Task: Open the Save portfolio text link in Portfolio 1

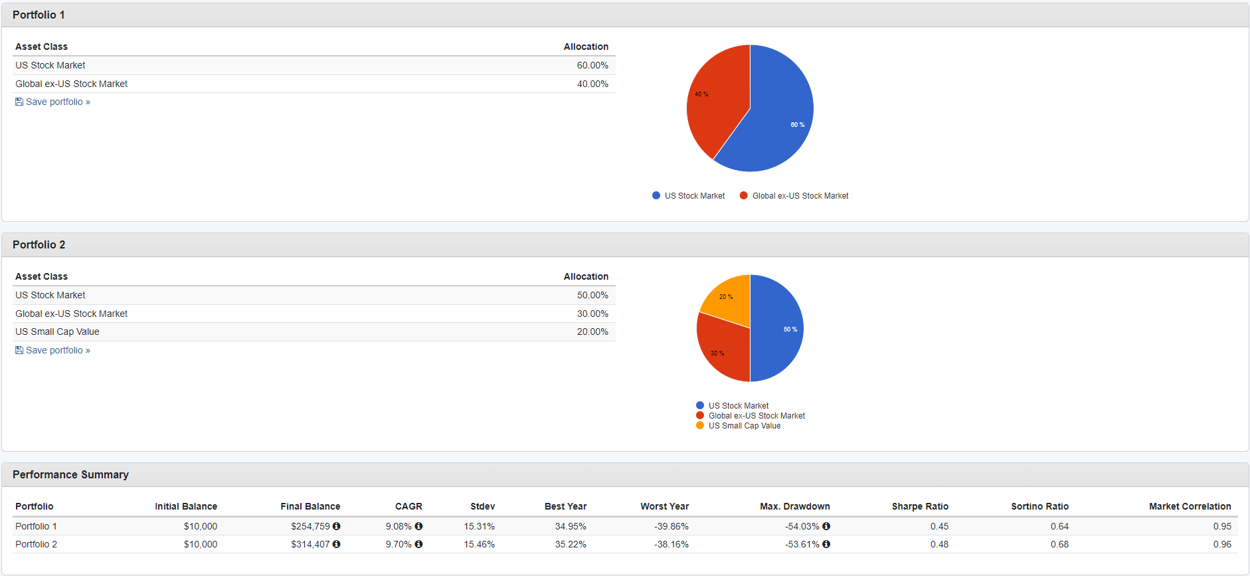Action: pyautogui.click(x=58, y=102)
